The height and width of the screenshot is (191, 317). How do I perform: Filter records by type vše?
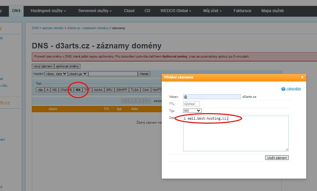tap(40, 90)
